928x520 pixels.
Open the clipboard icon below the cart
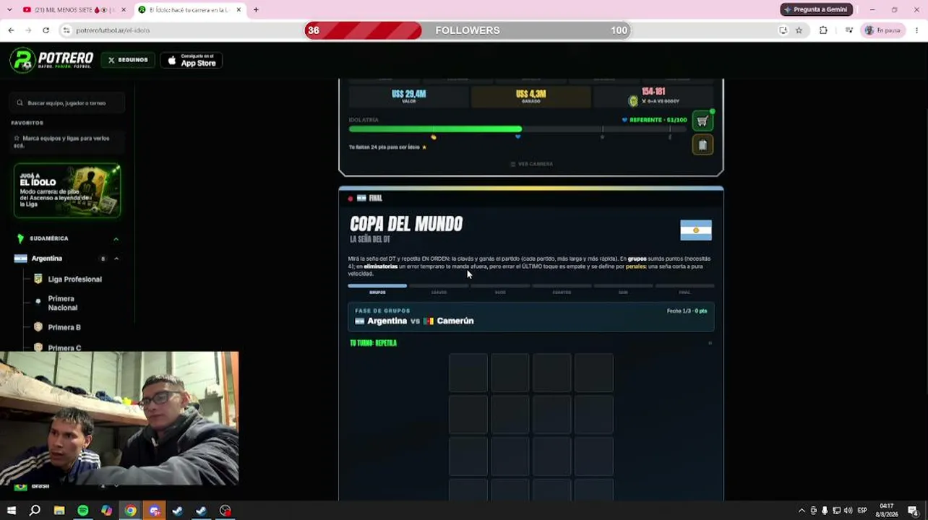point(702,145)
